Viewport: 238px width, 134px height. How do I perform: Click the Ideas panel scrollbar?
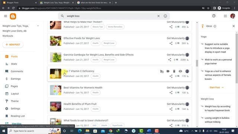tap(237, 58)
